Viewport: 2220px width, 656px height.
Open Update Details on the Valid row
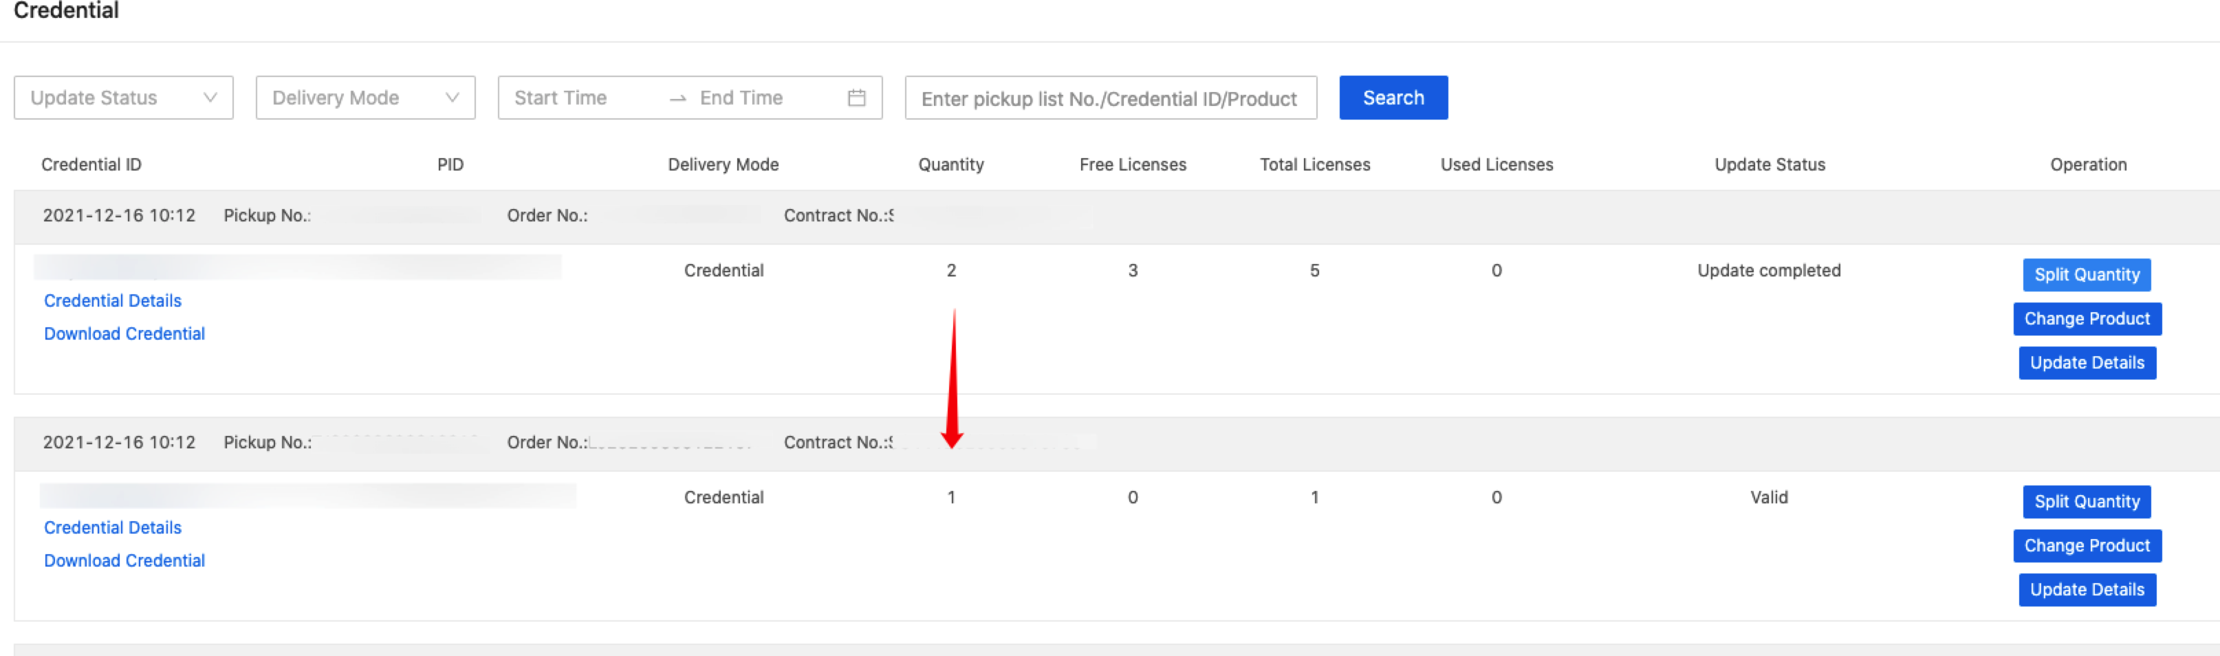[x=2087, y=589]
